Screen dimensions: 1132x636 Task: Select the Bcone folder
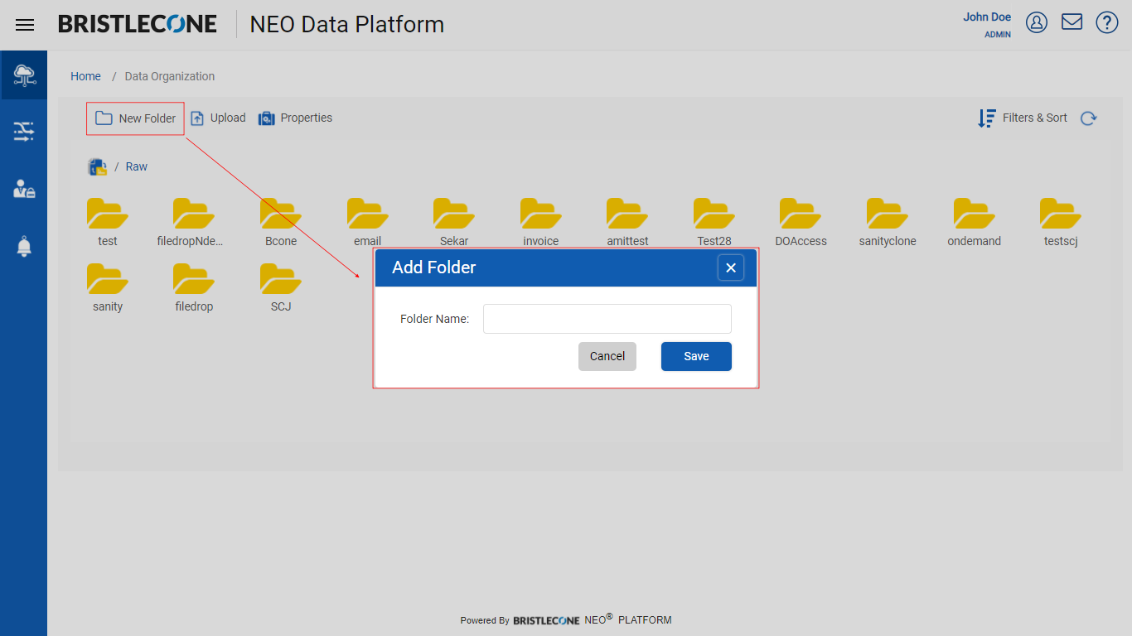click(281, 223)
